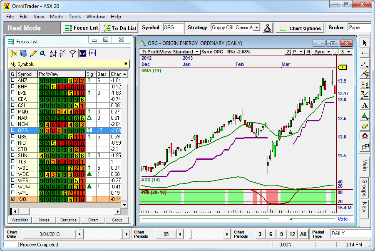Open the Window menu

96,17
